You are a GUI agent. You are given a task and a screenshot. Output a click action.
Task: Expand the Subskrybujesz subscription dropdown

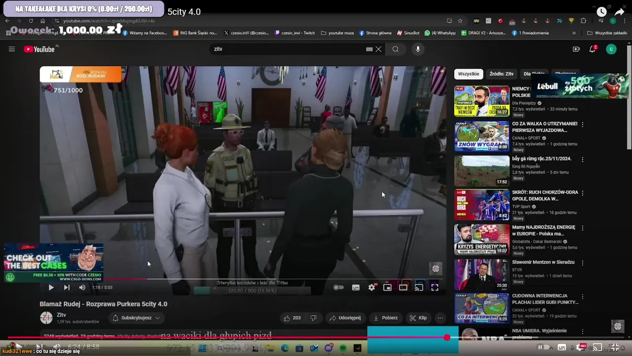coord(136,318)
